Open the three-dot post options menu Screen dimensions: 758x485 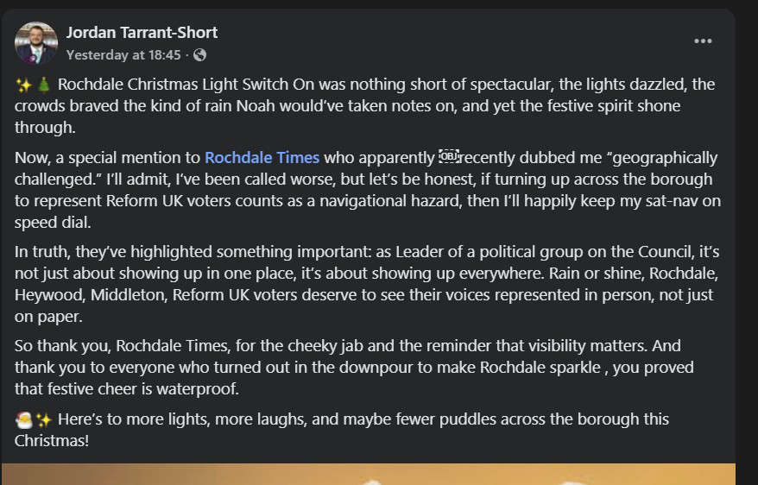[704, 41]
